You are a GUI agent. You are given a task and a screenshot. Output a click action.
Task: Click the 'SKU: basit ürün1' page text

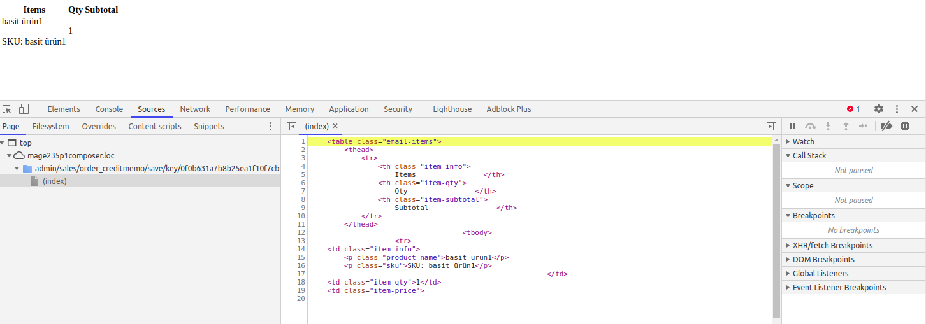[34, 41]
